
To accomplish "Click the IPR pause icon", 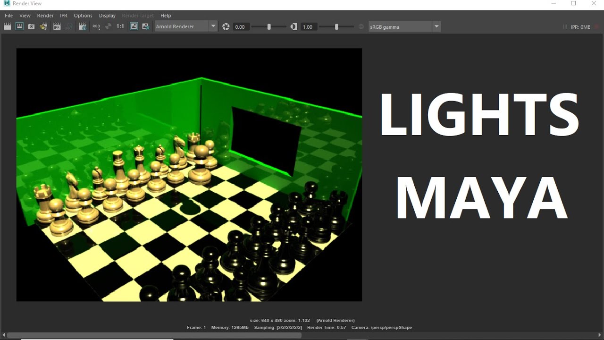I will pos(565,27).
